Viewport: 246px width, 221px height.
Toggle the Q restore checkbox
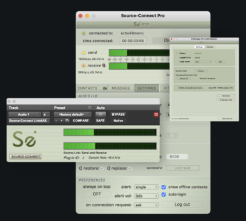coord(102,168)
